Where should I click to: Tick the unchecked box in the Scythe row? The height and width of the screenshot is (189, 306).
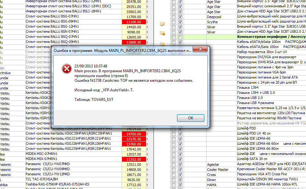[x=173, y=22]
